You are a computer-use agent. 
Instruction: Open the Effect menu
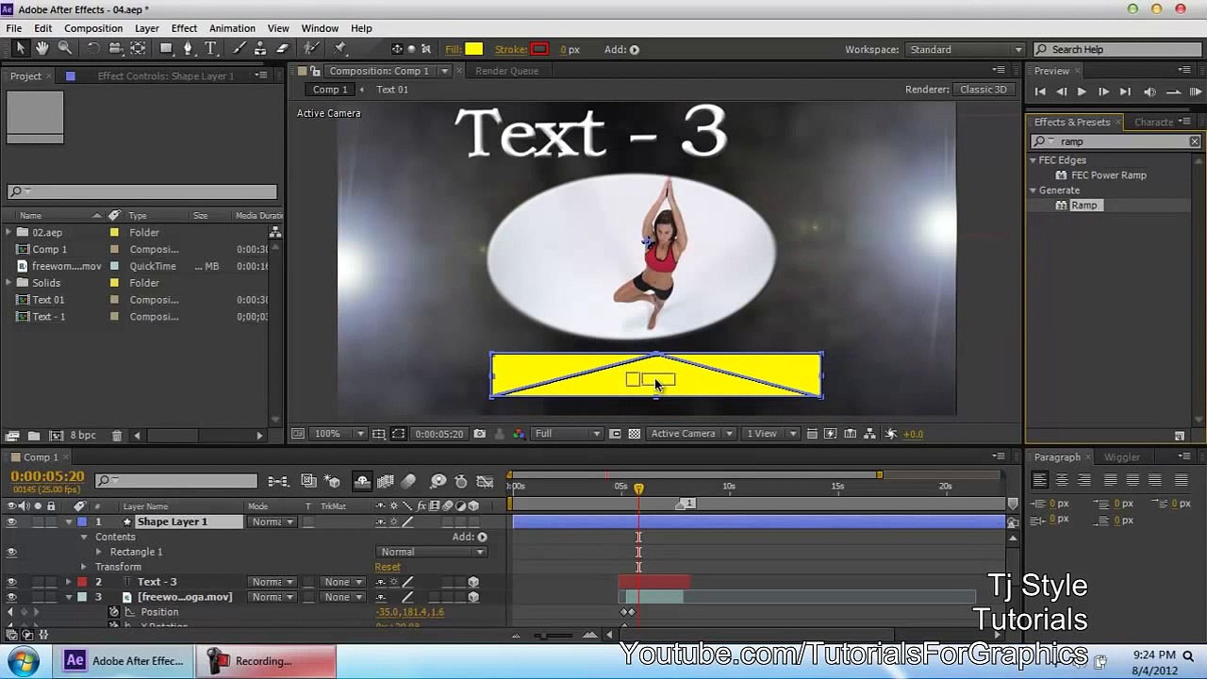pos(184,28)
